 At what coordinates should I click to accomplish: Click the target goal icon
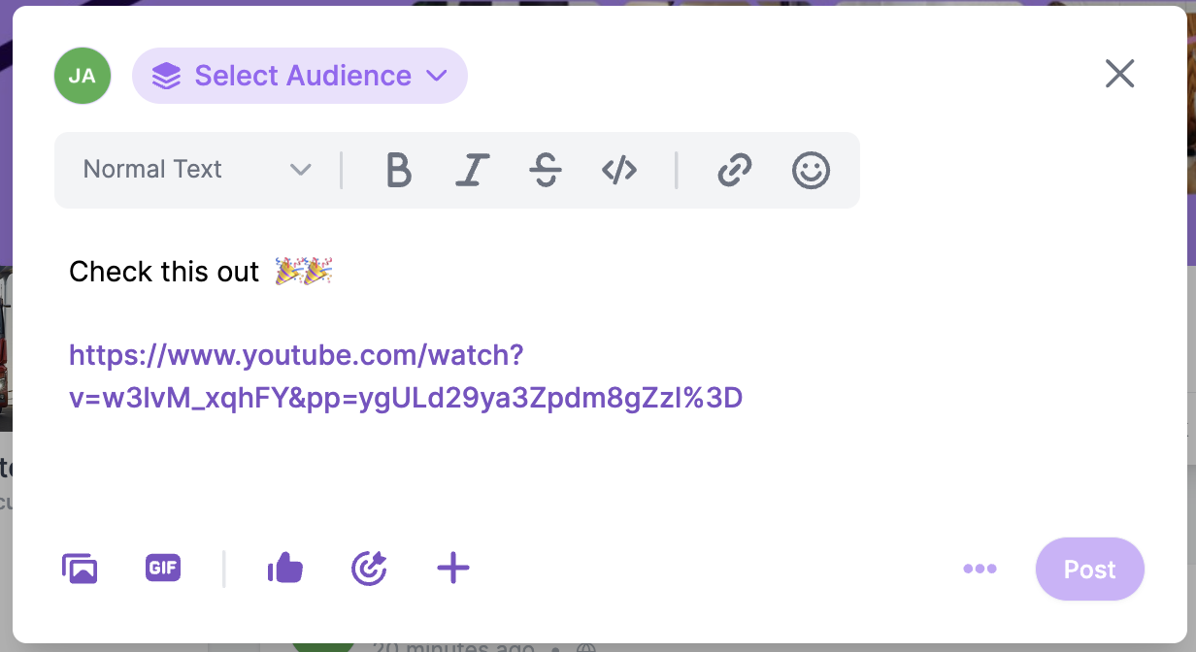coord(369,569)
